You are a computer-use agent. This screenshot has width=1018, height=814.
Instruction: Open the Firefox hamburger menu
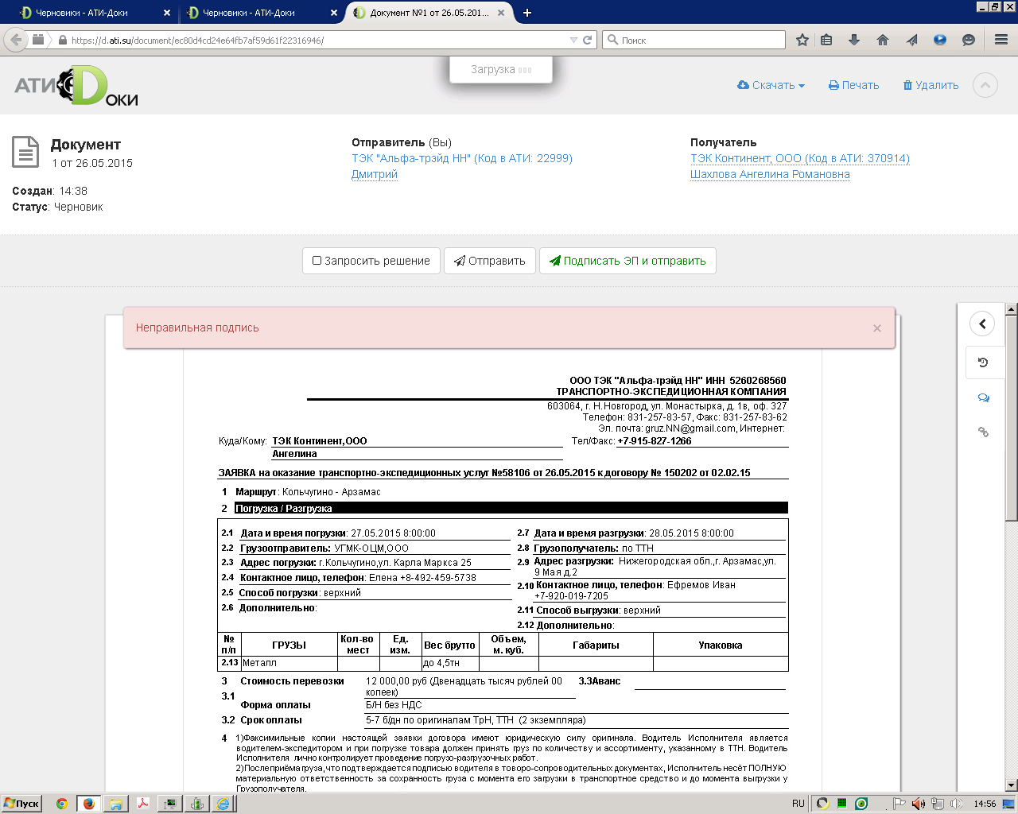point(1001,40)
